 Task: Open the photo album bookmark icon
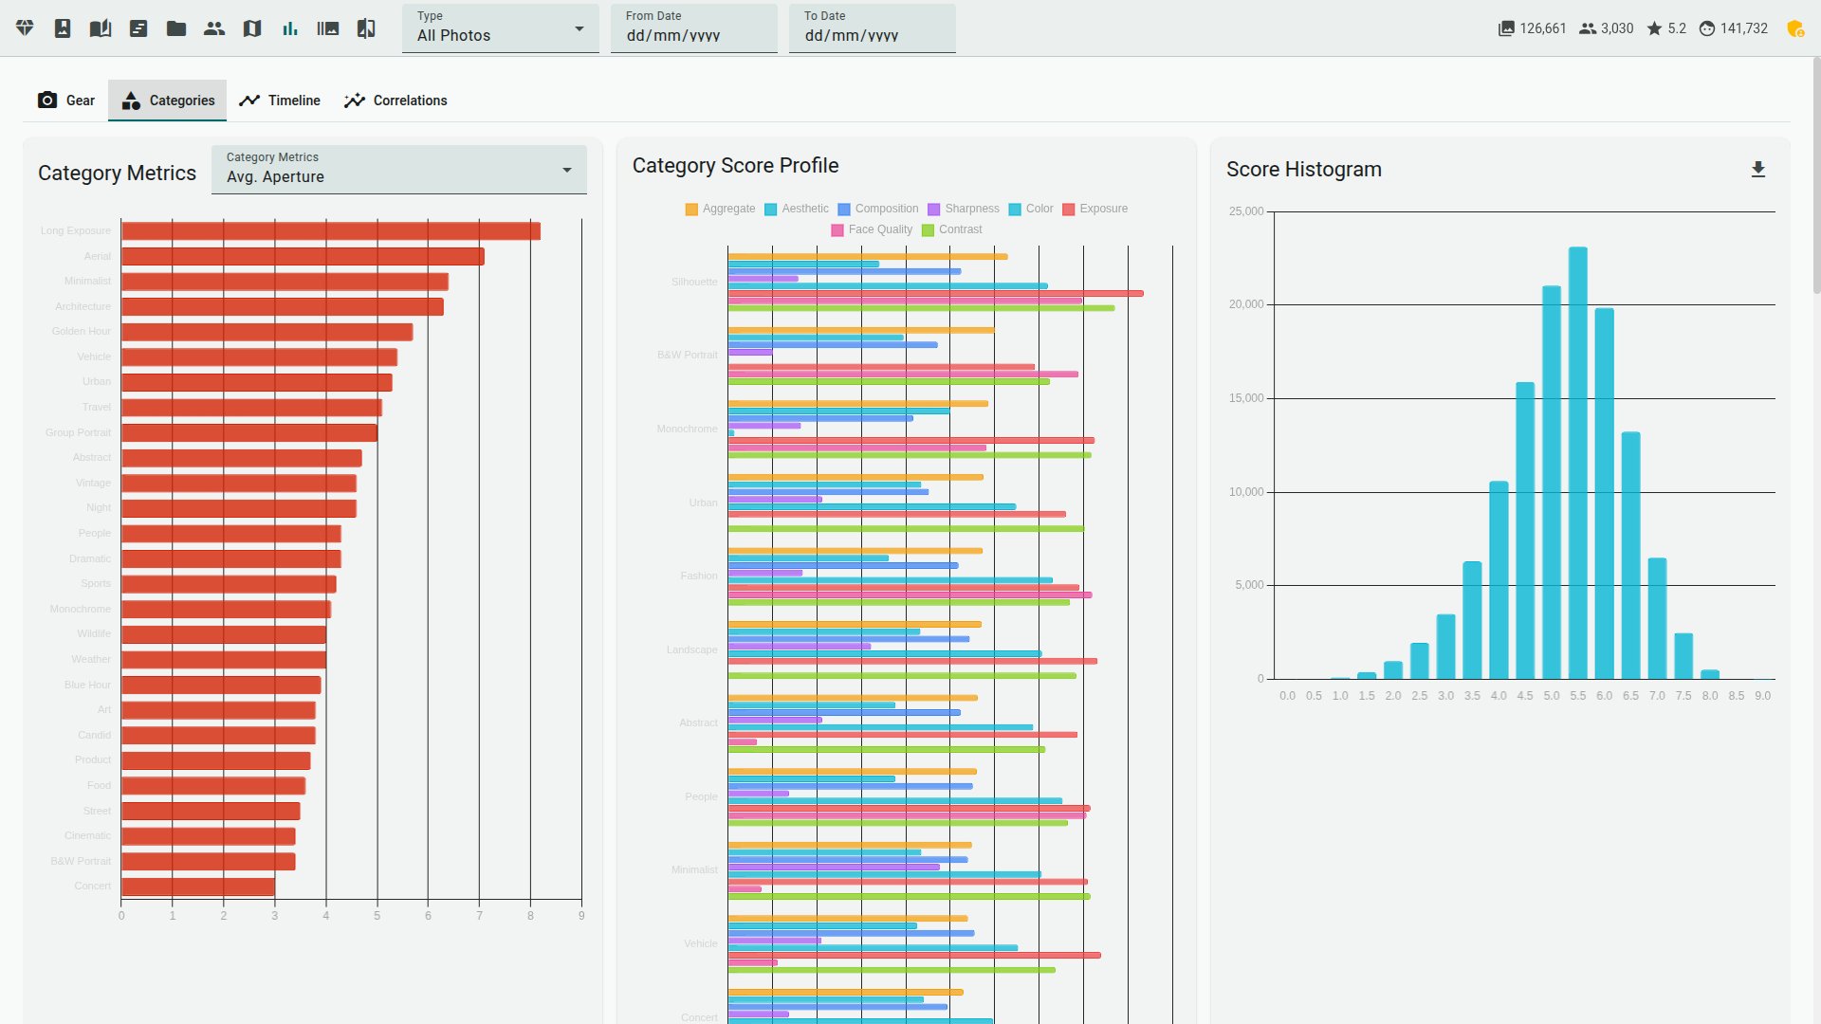pos(63,28)
